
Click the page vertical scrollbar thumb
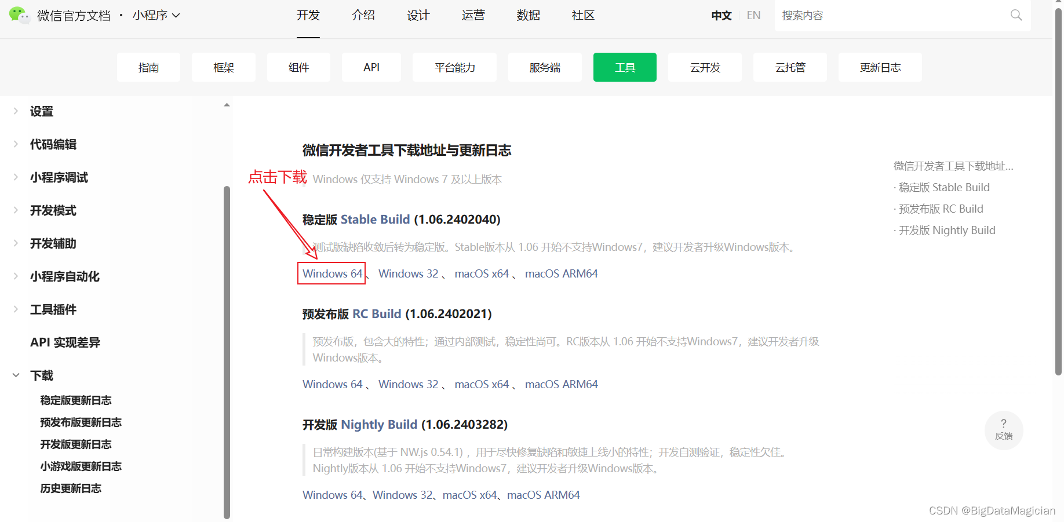tap(1058, 191)
